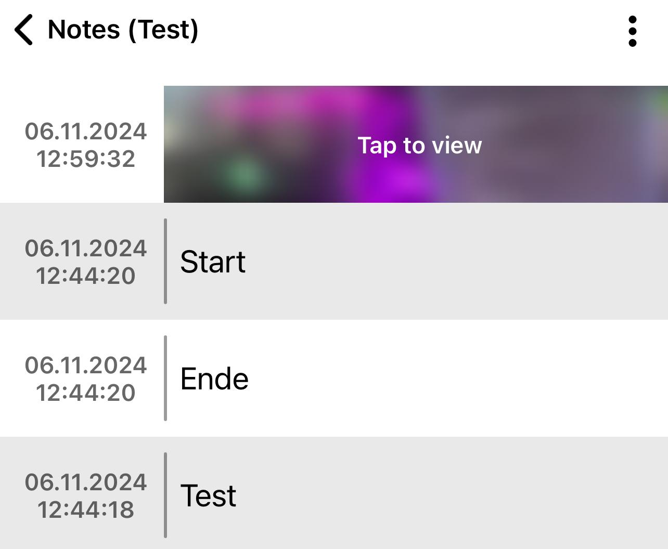Click the "Tap to view" label

(420, 146)
